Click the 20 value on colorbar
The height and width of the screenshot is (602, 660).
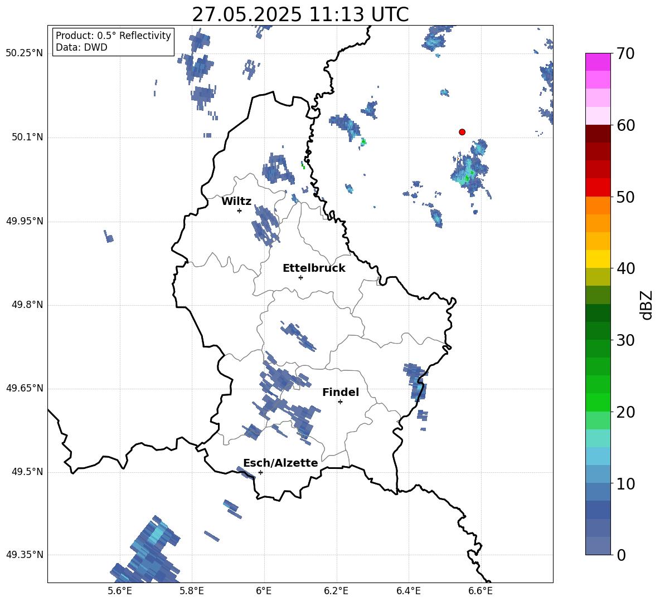625,412
